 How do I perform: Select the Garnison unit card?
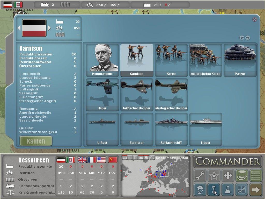pos(137,60)
